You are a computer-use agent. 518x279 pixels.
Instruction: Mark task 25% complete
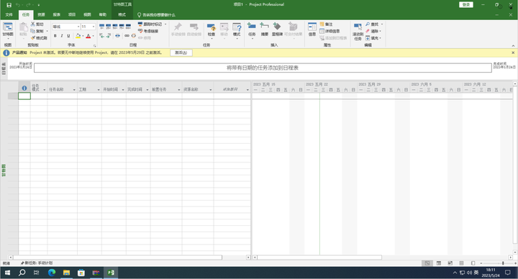pos(109,27)
